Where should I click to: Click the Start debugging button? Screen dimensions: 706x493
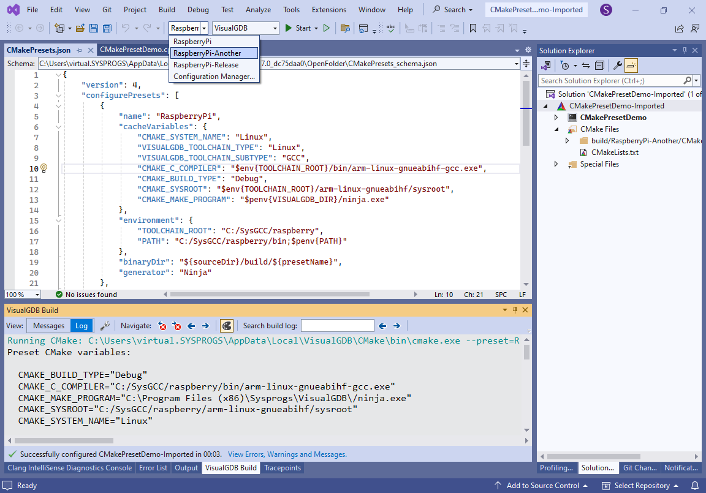tap(298, 28)
